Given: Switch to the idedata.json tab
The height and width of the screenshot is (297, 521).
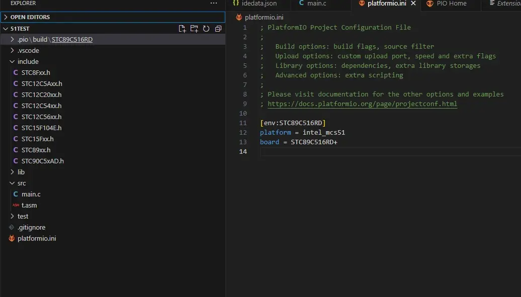Looking at the screenshot, I should click(258, 4).
